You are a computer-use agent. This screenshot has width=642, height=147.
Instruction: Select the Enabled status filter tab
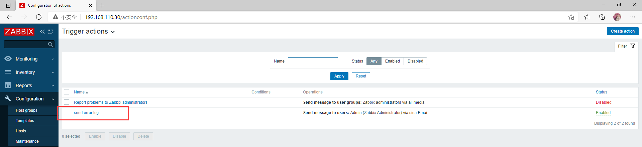coord(392,61)
